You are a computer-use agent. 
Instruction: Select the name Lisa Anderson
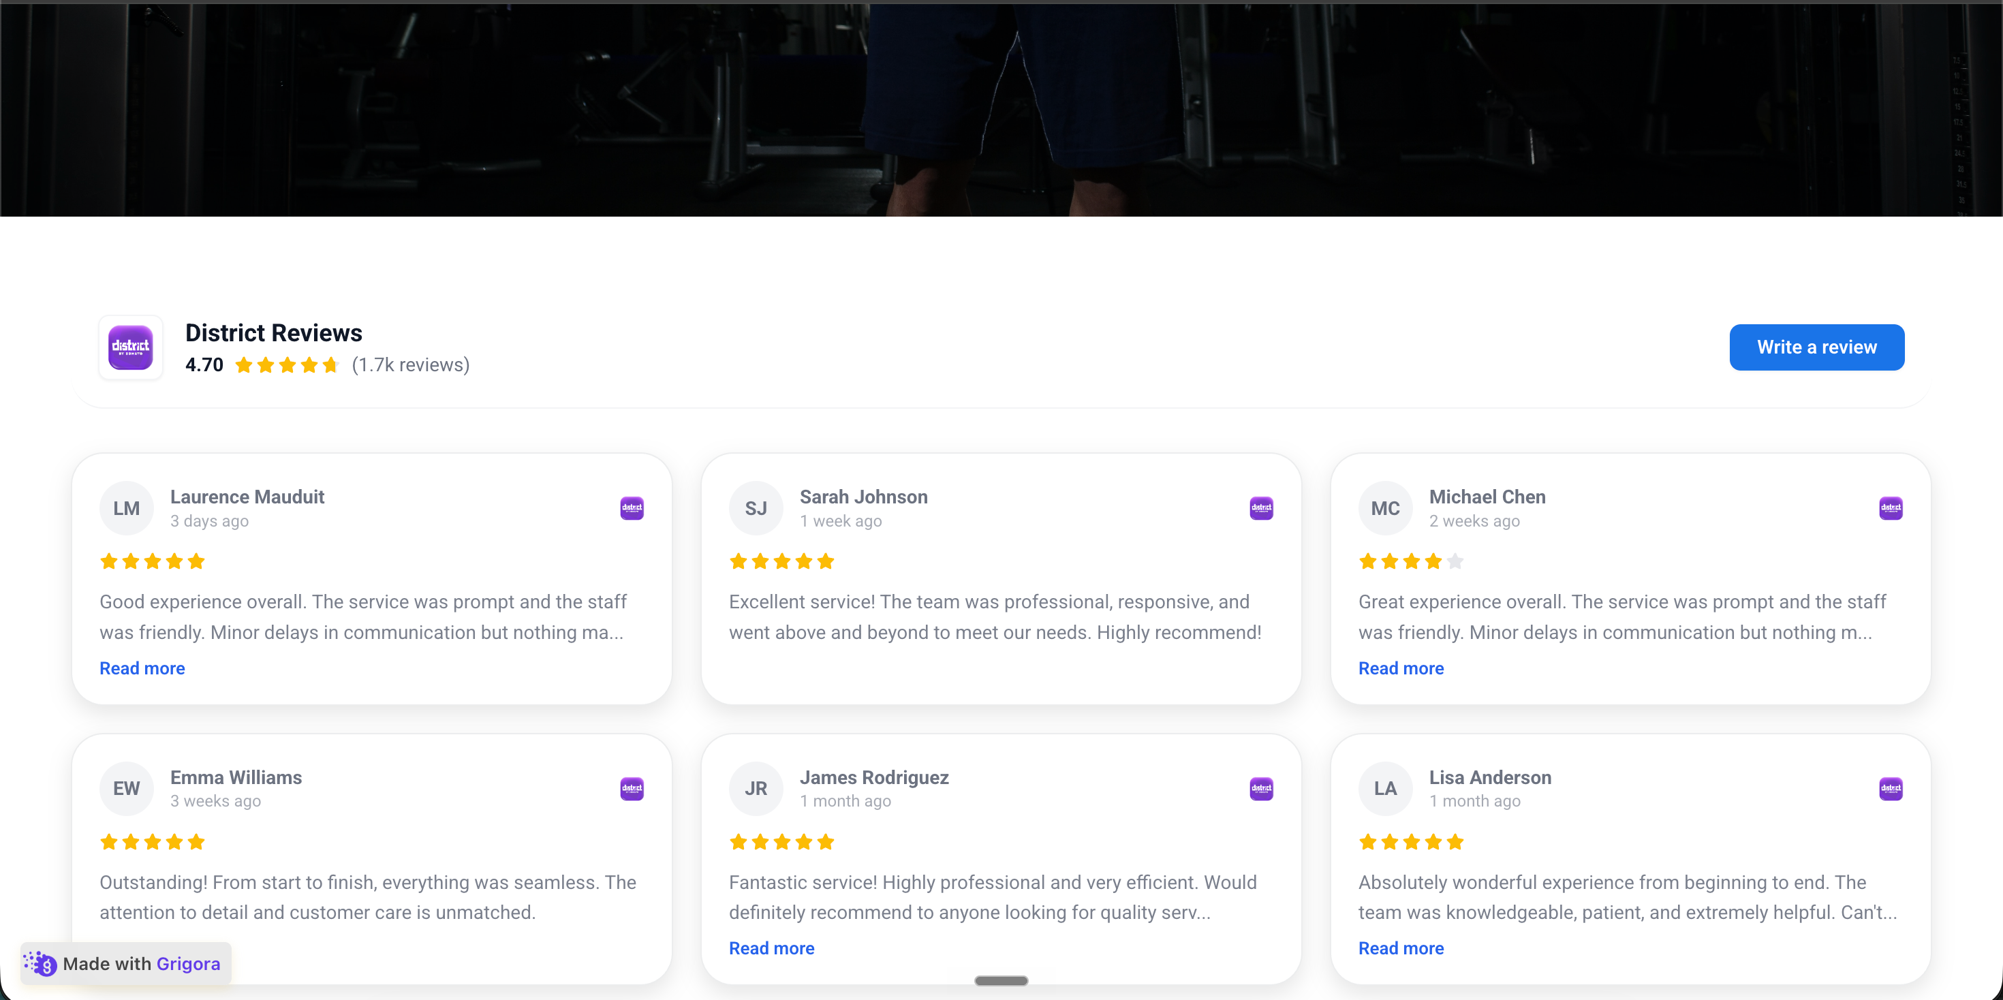pyautogui.click(x=1490, y=778)
